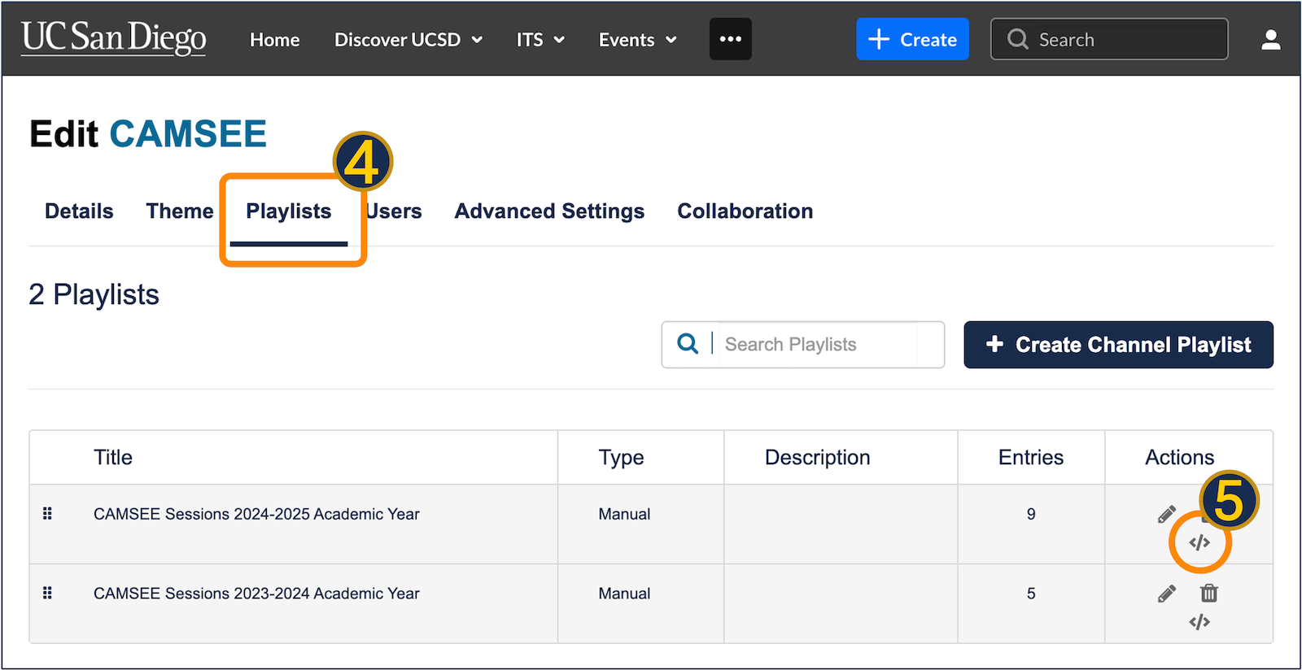Viewport: 1302px width, 670px height.
Task: Switch to the Theme tab
Action: point(179,211)
